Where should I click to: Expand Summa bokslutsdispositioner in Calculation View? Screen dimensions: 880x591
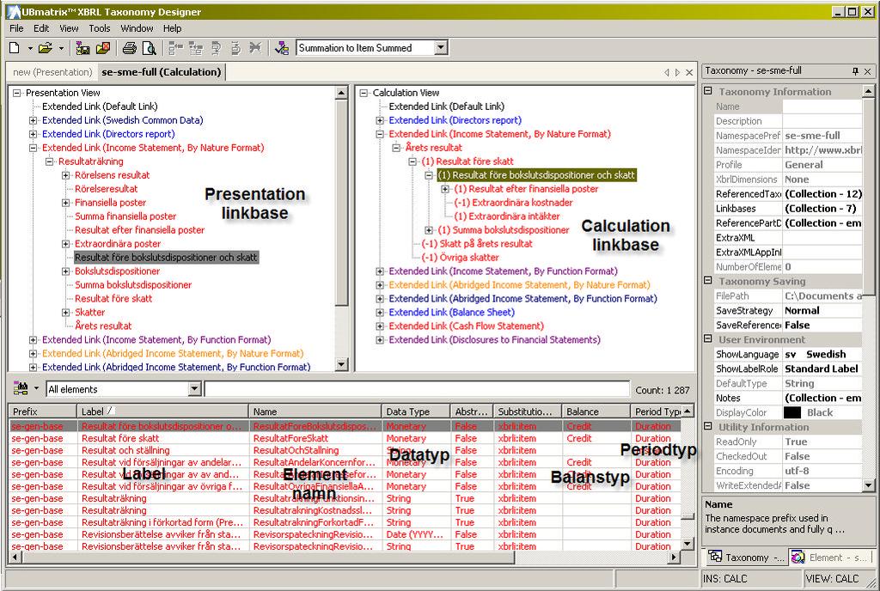point(429,230)
